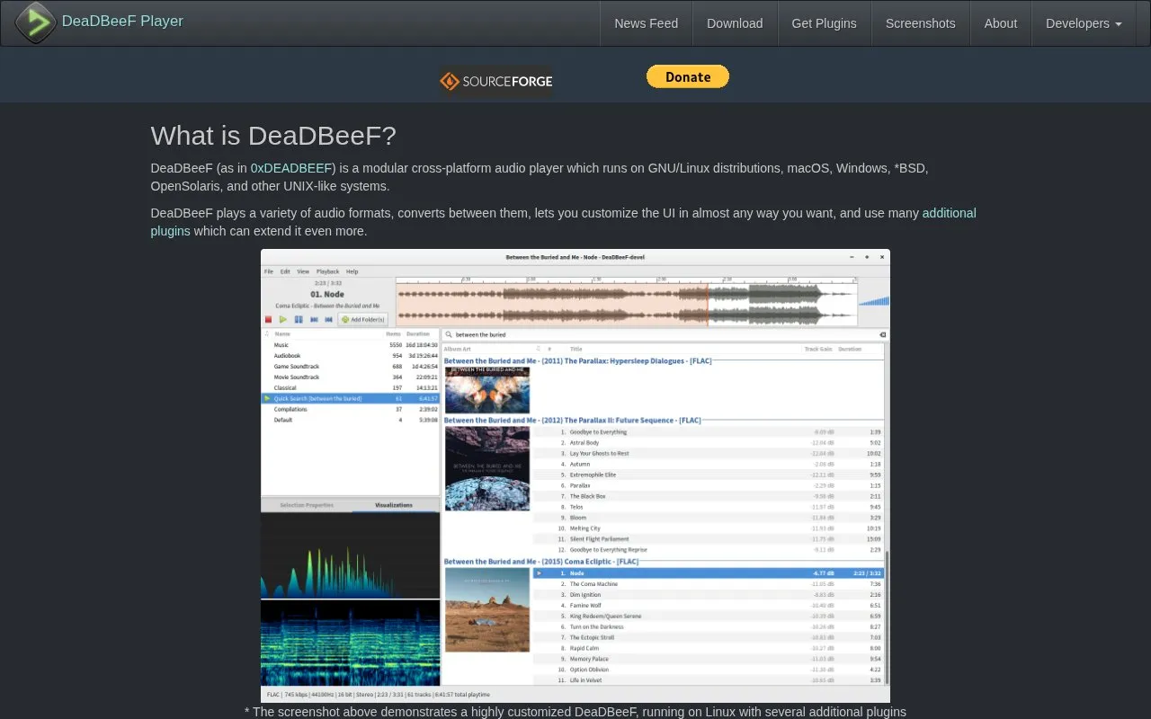Open the Get Plugins page
The image size is (1151, 719).
[x=825, y=23]
